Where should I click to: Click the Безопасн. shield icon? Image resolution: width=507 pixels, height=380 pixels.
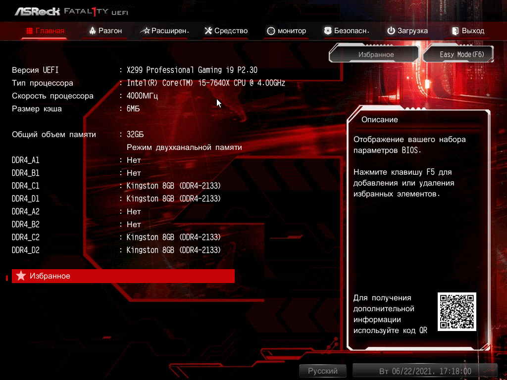click(x=328, y=31)
